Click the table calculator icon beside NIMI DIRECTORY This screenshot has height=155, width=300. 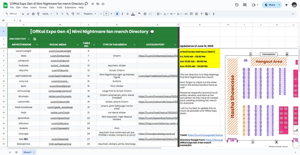[34, 39]
